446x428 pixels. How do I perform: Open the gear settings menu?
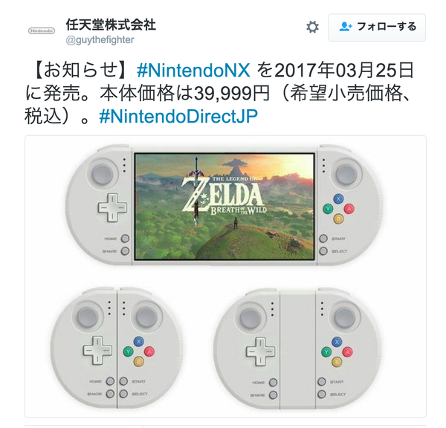(x=313, y=27)
